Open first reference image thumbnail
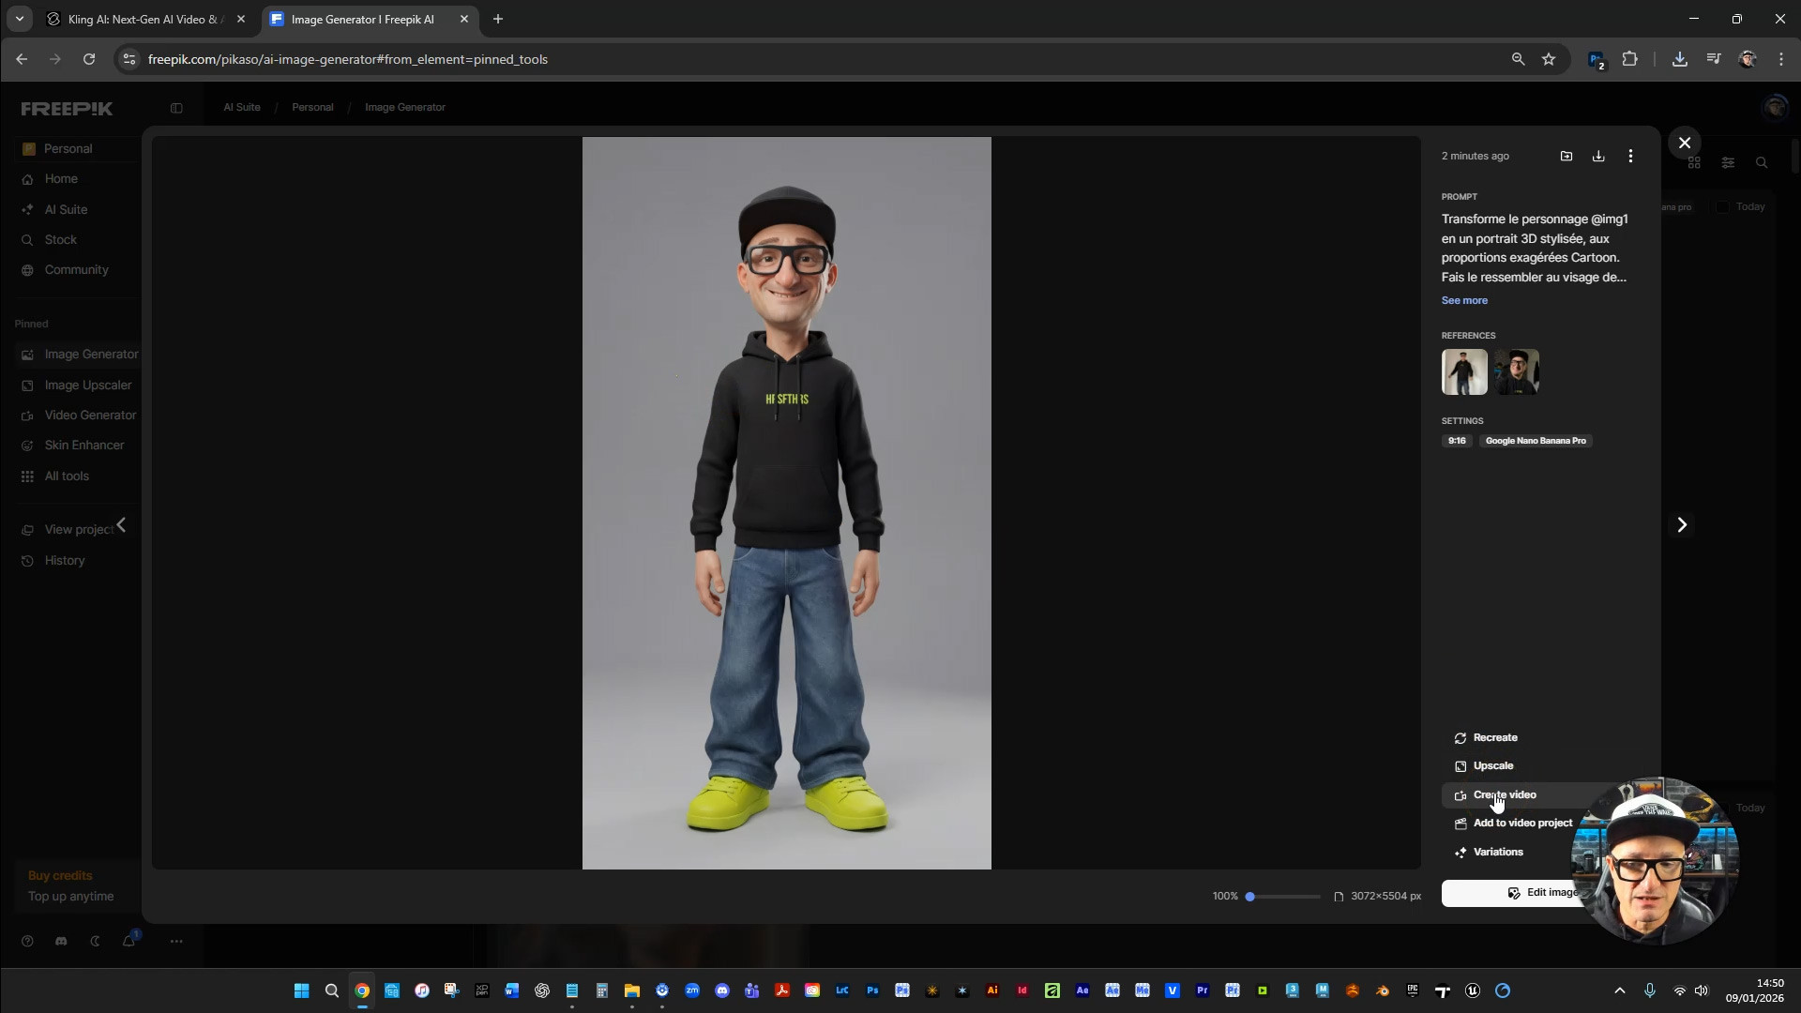This screenshot has width=1801, height=1013. click(x=1464, y=372)
